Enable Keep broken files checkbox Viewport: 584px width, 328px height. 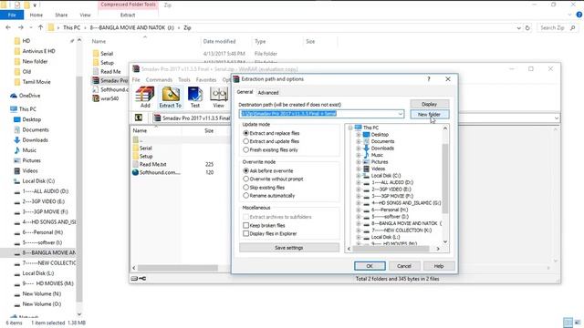(x=245, y=225)
